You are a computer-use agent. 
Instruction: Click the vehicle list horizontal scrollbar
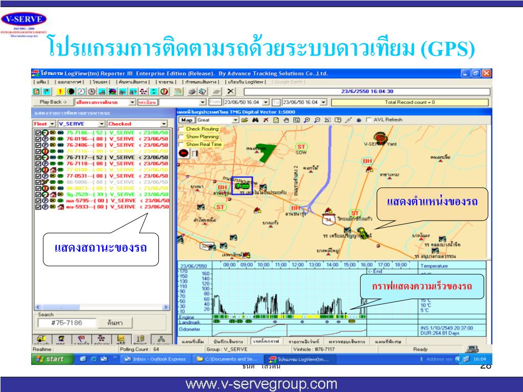tap(102, 307)
